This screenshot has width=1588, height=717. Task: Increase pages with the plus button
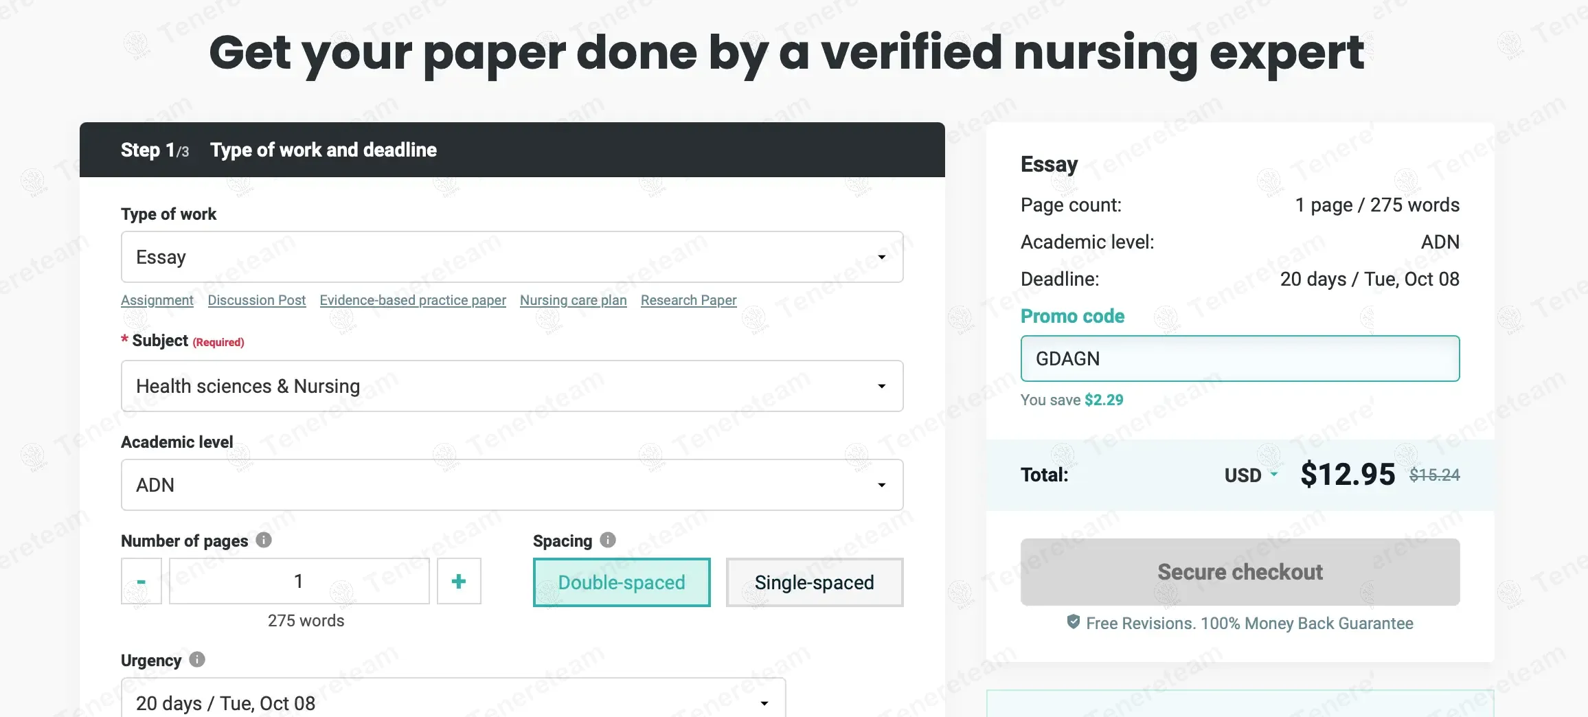[x=459, y=582]
